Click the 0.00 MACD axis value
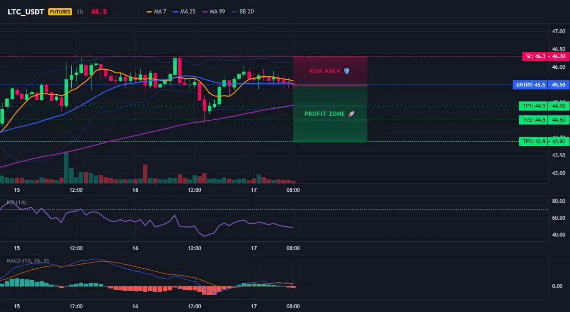The width and height of the screenshot is (570, 312). (x=557, y=286)
